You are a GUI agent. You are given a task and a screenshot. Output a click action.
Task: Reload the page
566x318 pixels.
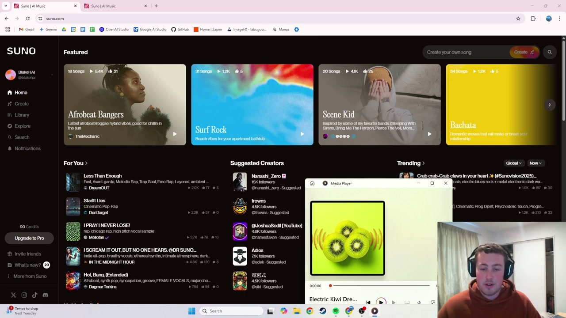pos(27,19)
